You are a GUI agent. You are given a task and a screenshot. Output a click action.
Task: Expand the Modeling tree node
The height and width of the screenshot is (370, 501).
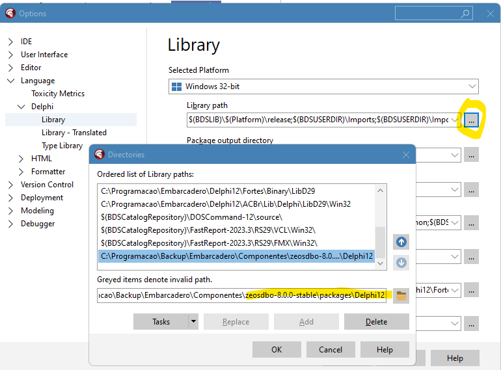pyautogui.click(x=10, y=211)
